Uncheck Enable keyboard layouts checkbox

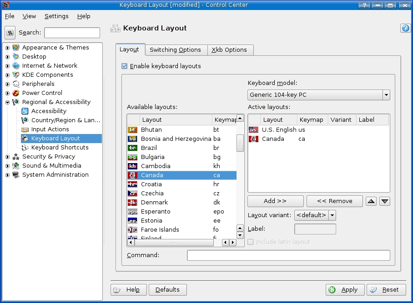tap(125, 66)
